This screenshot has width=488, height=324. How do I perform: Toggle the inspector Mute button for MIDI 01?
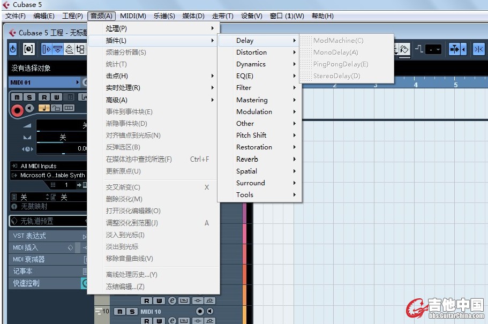pyautogui.click(x=17, y=97)
